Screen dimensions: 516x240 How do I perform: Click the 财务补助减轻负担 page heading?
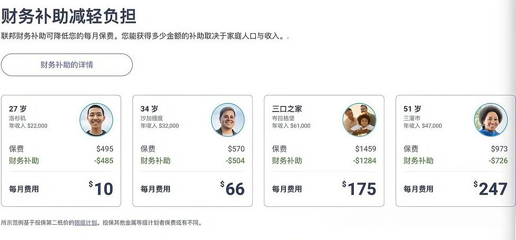[68, 16]
